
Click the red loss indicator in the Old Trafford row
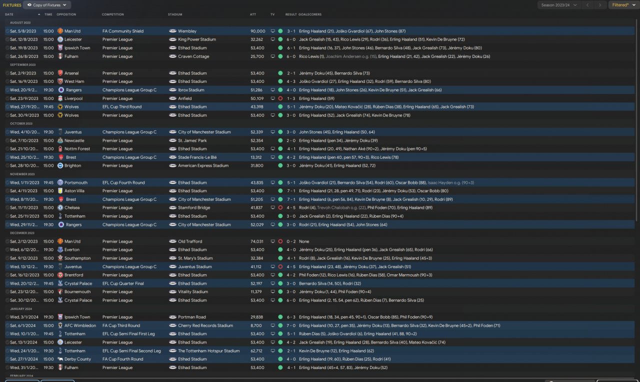point(280,241)
